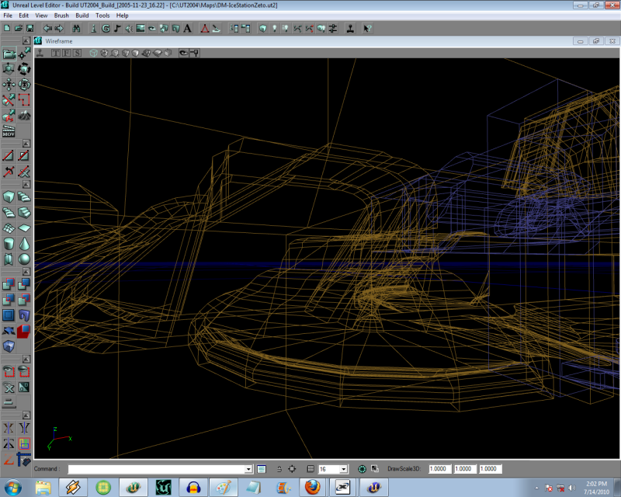Collapse the brush builders section
This screenshot has height=497, width=621.
coord(26,184)
